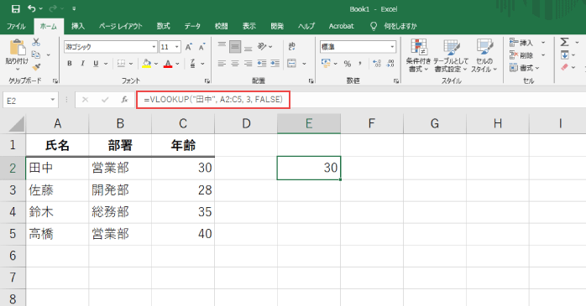
Task: Switch to the データ tab
Action: (192, 26)
